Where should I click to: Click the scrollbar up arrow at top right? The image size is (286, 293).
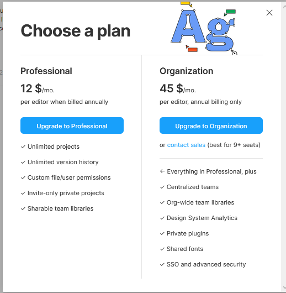(284, 7)
